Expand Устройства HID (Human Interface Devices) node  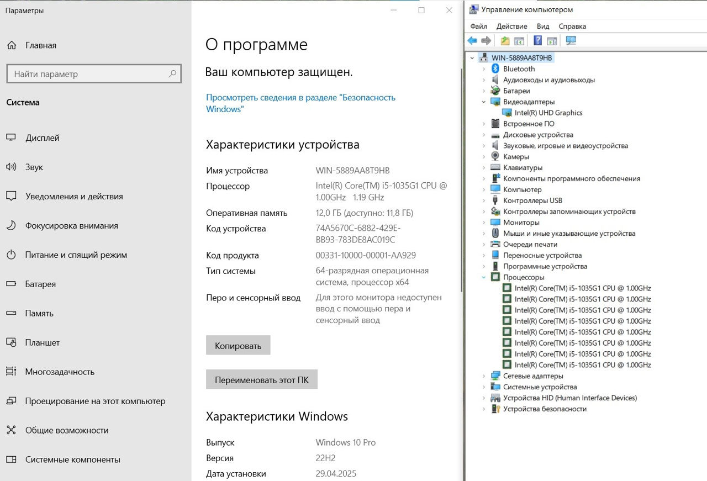tap(484, 398)
